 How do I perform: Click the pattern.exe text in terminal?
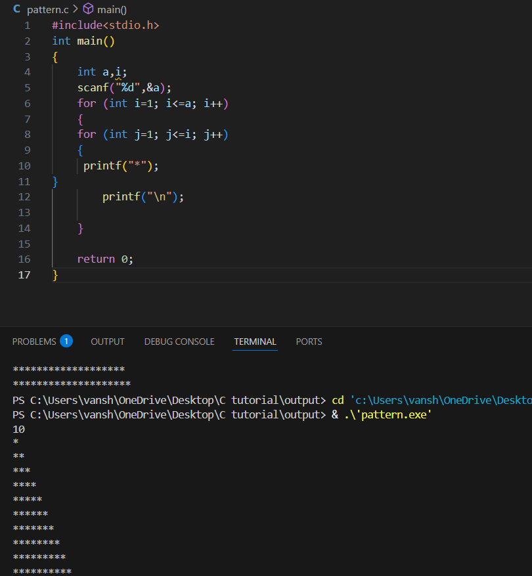pyautogui.click(x=394, y=414)
